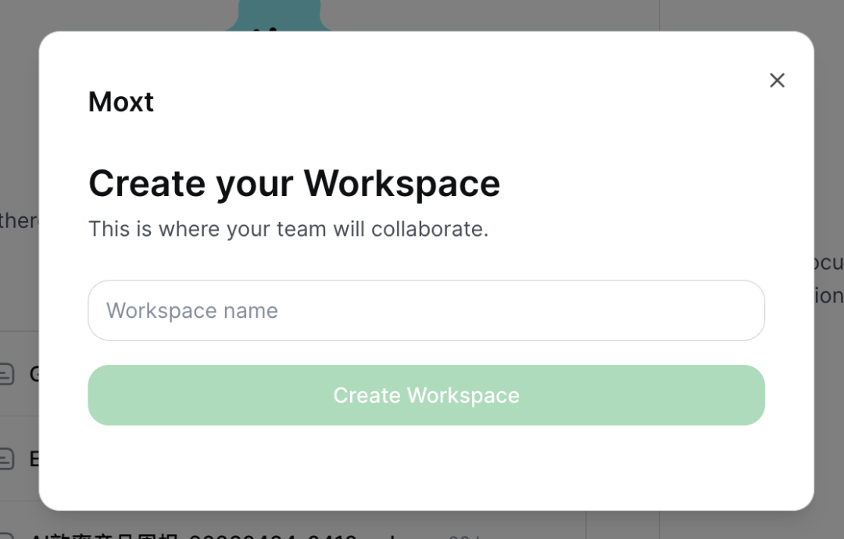Click the partially hidden "there" text at left edge

click(19, 220)
